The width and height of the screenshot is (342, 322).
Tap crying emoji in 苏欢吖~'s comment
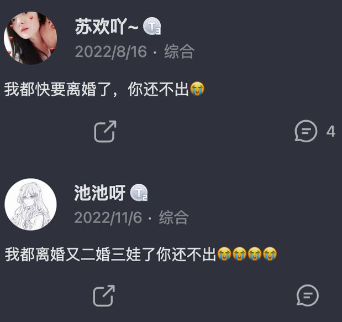pyautogui.click(x=197, y=89)
